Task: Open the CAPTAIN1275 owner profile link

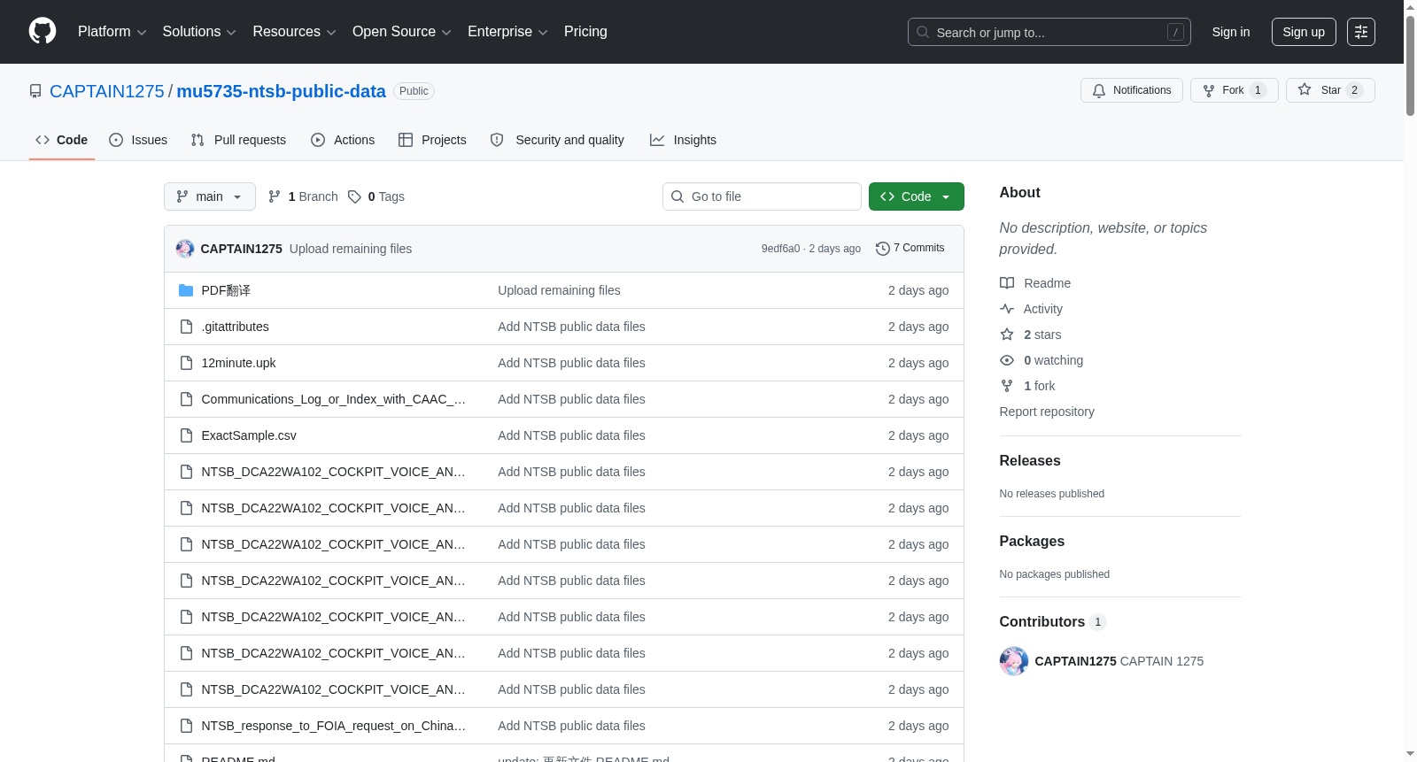Action: [107, 91]
